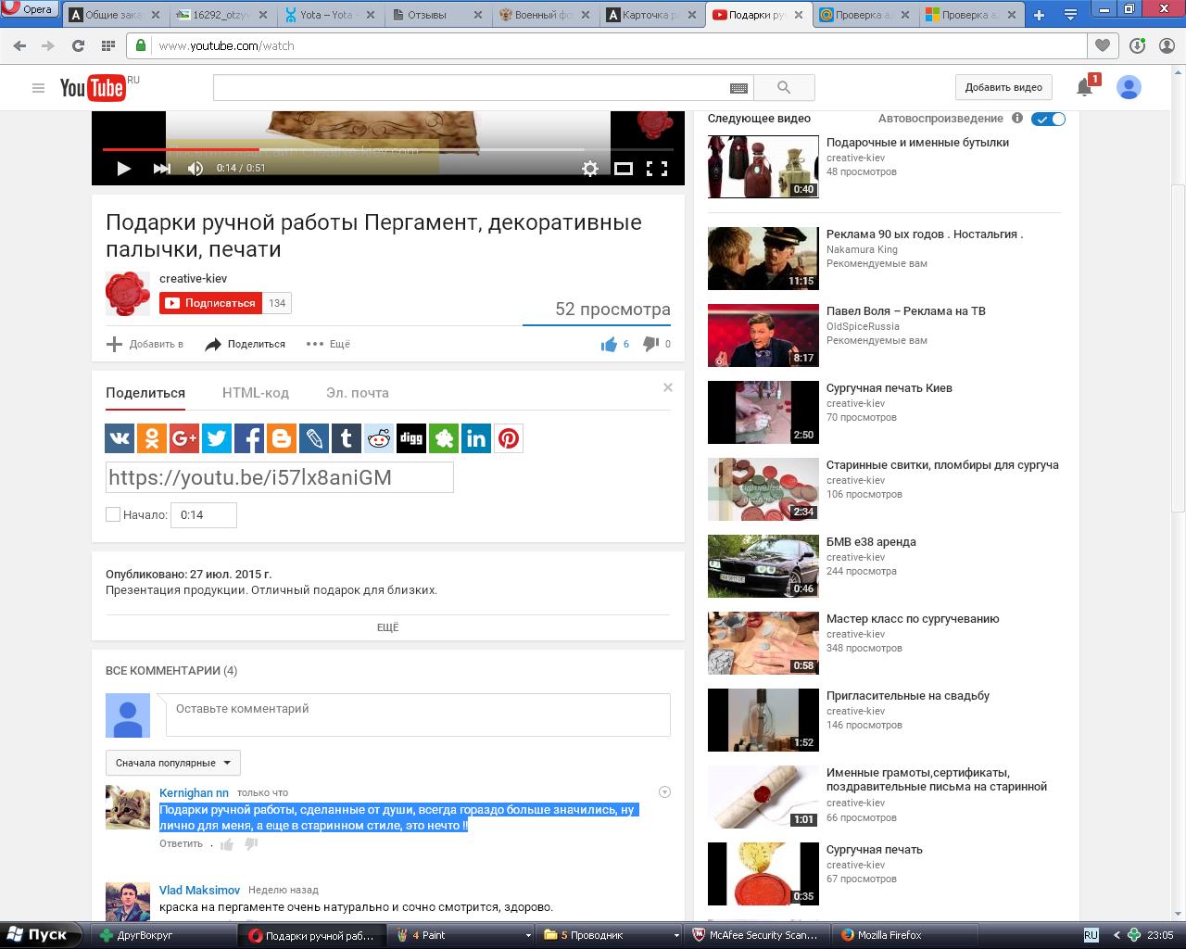This screenshot has height=949, width=1186.
Task: Open Kernighan nn comment options arrow
Action: 664,792
